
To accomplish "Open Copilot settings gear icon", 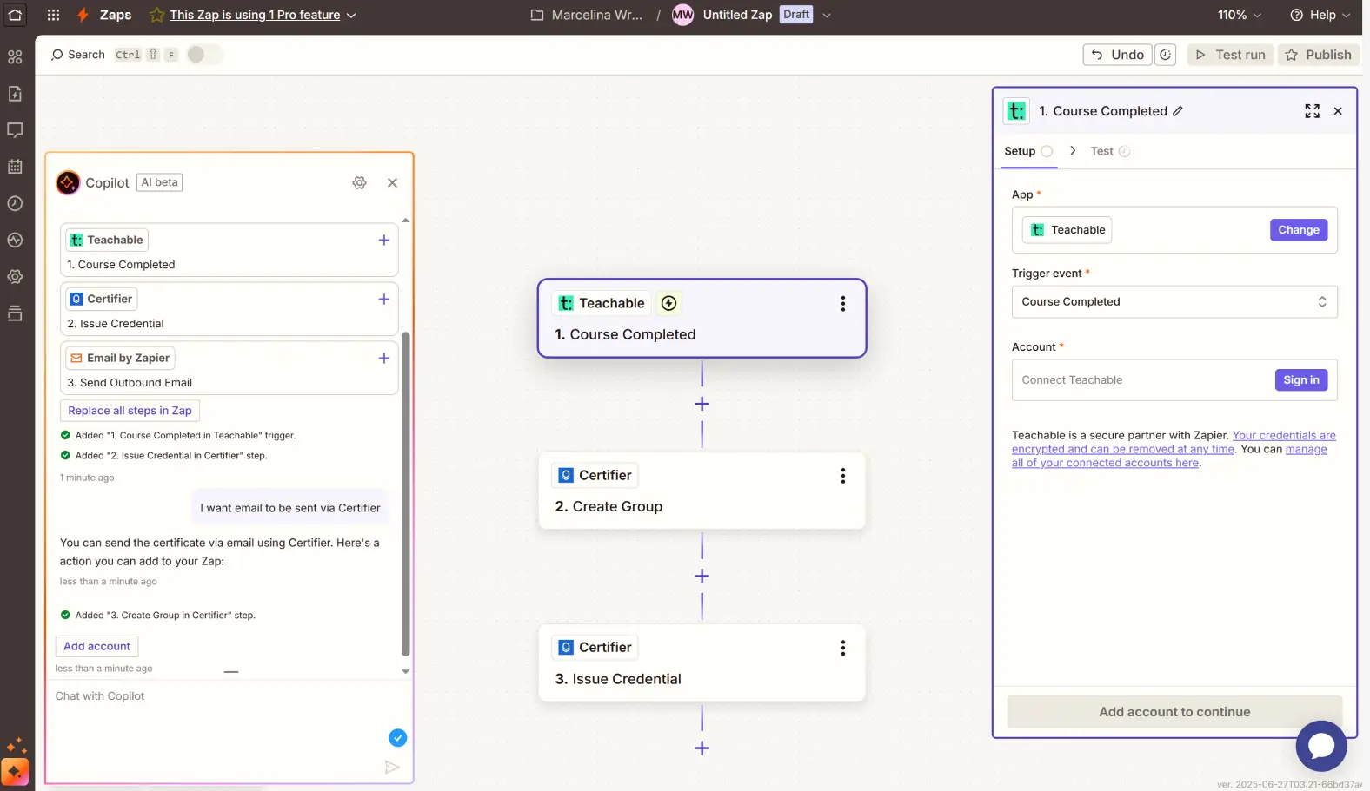I will click(x=359, y=182).
